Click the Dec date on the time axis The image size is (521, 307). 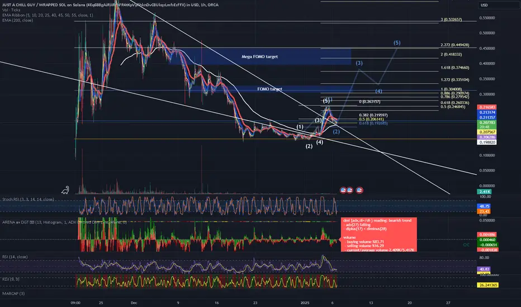pyautogui.click(x=134, y=303)
